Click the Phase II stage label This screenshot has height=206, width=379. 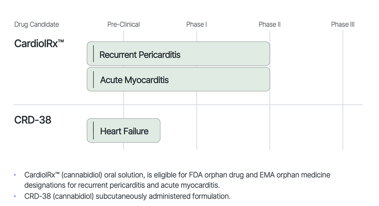coord(270,24)
